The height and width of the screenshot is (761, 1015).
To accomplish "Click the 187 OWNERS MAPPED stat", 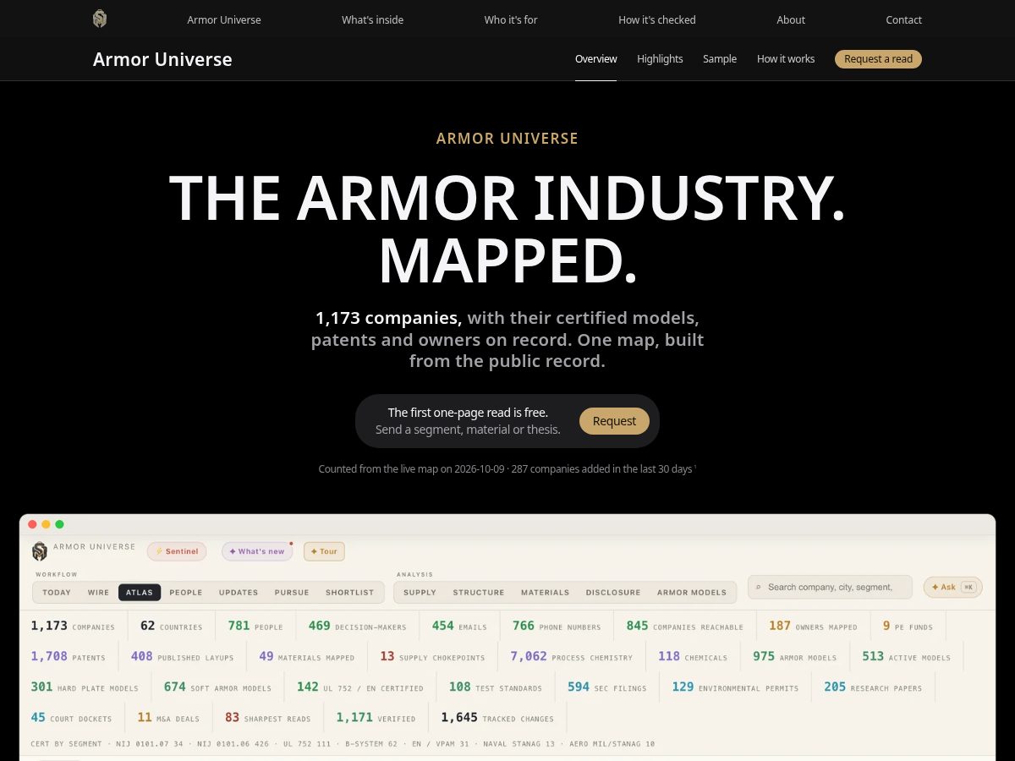I will click(x=813, y=627).
